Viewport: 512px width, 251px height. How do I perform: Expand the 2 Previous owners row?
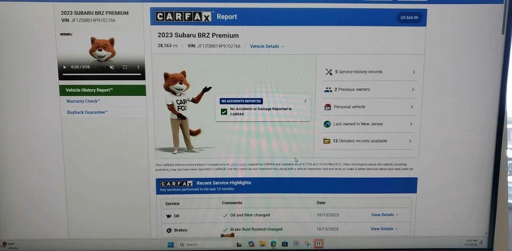pos(369,89)
